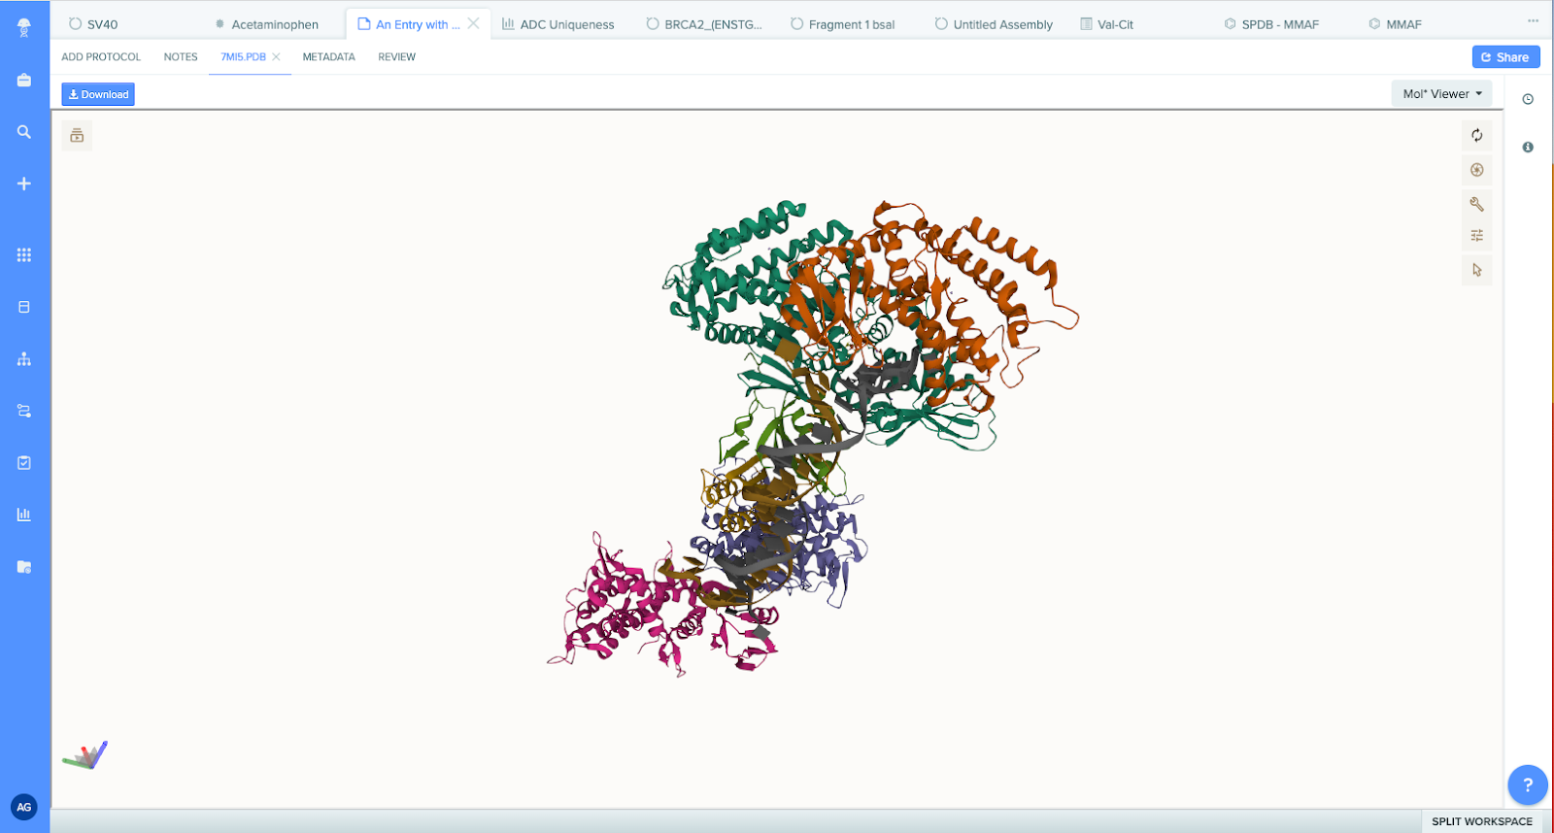Screen dimensions: 1554x833
Task: Open the tab overflow ellipsis menu
Action: pos(1533,21)
